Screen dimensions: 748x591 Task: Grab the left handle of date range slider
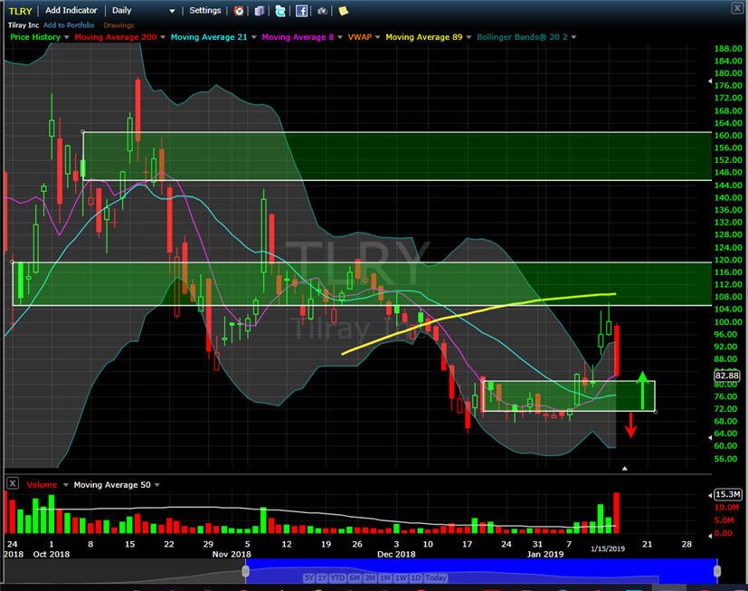[x=246, y=571]
